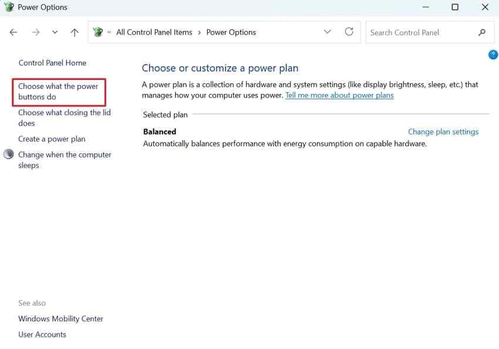The image size is (499, 349).
Task: Go back with the back arrow
Action: tap(14, 32)
